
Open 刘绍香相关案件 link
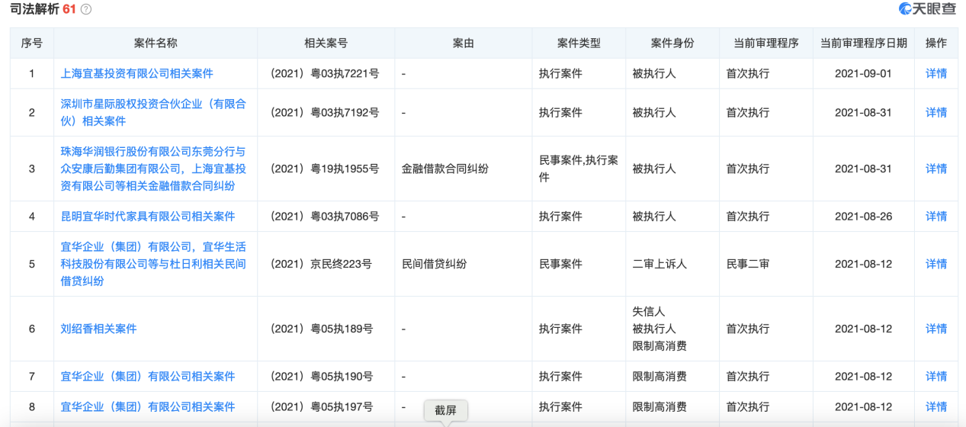tap(98, 329)
